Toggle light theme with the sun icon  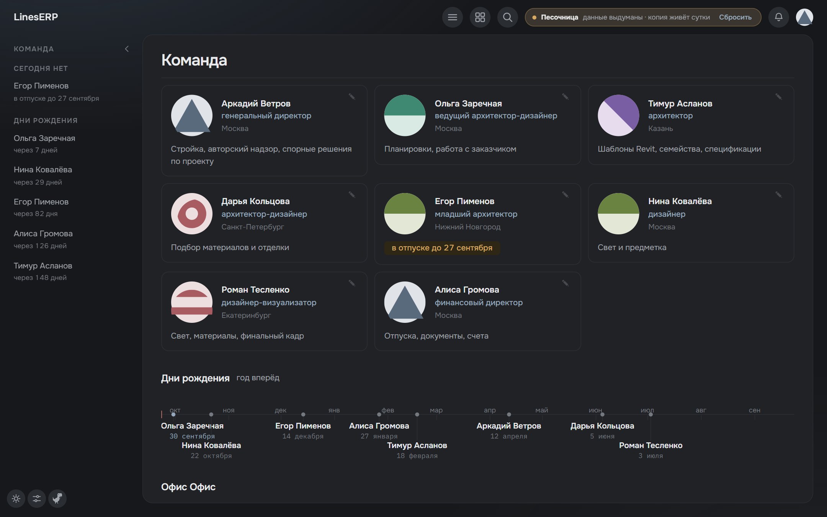16,499
